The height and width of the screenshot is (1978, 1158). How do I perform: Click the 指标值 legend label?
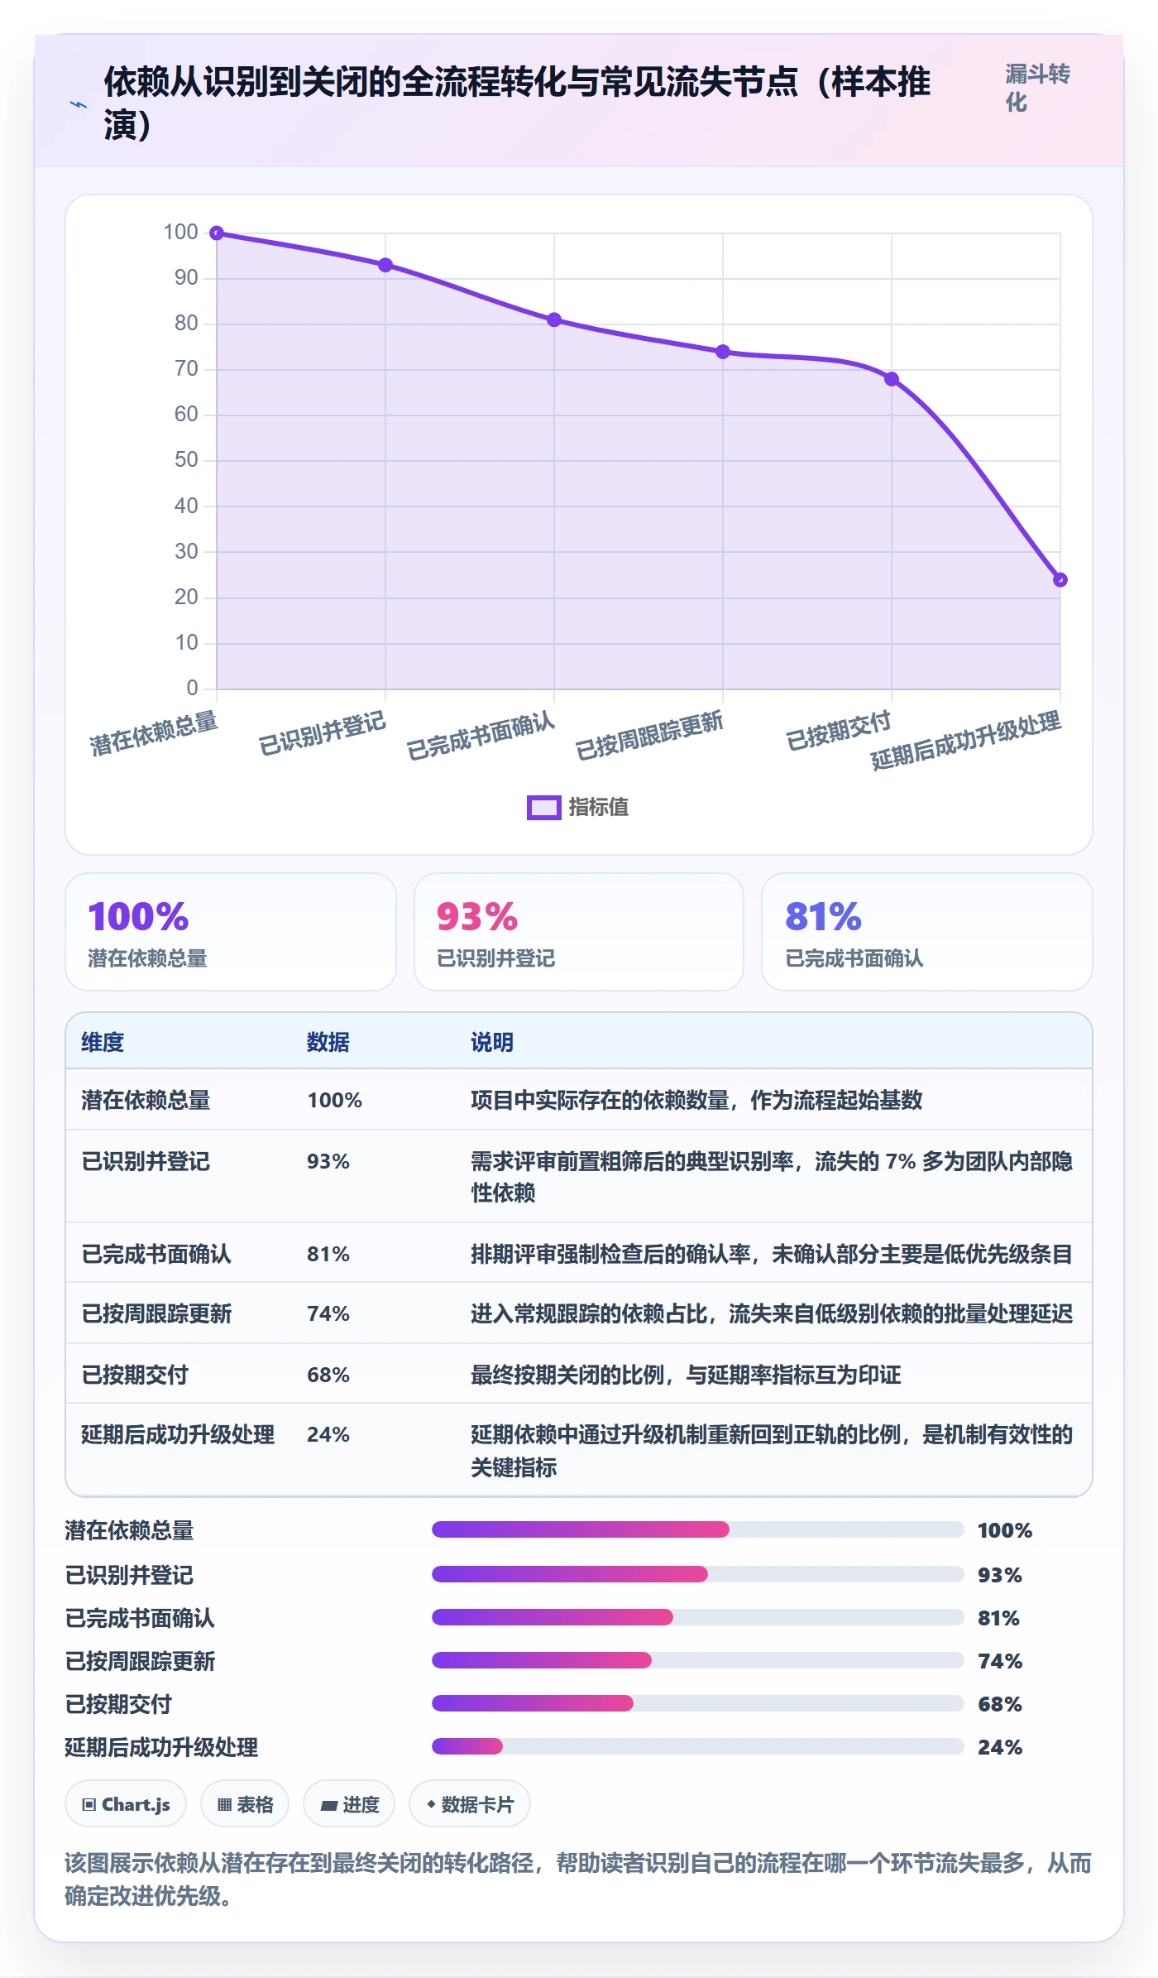pyautogui.click(x=599, y=807)
